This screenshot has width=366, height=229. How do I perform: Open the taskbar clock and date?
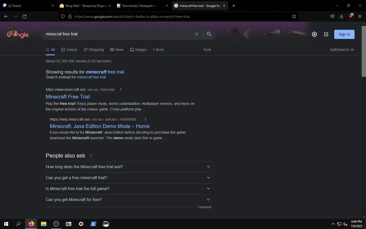[356, 224]
